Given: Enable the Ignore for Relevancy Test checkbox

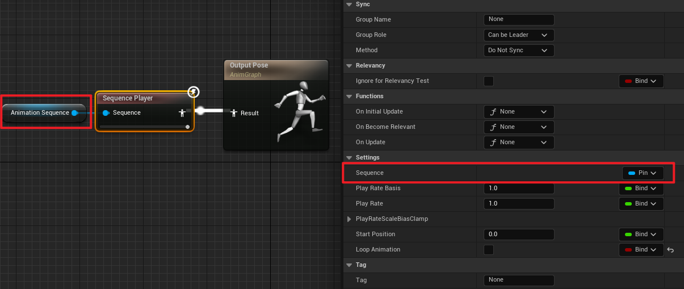Looking at the screenshot, I should [x=488, y=81].
